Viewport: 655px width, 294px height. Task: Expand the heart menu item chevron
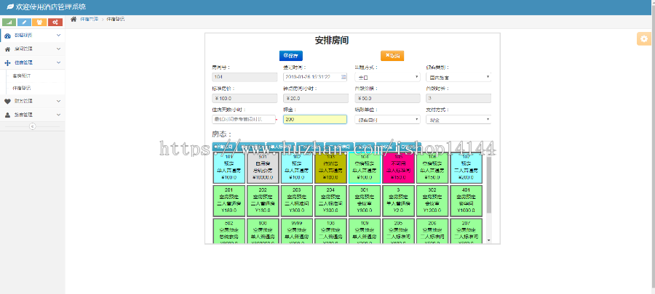[x=58, y=101]
